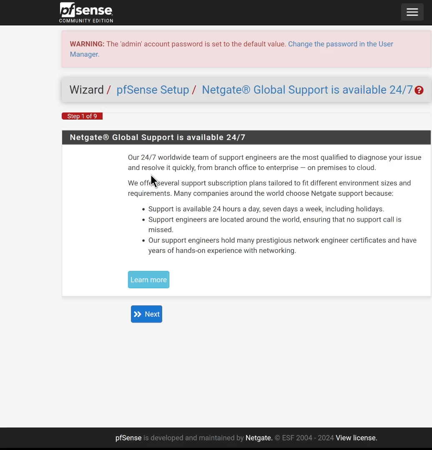Click the 'Step 1 of 9' progress bar
This screenshot has height=450, width=432.
click(82, 116)
